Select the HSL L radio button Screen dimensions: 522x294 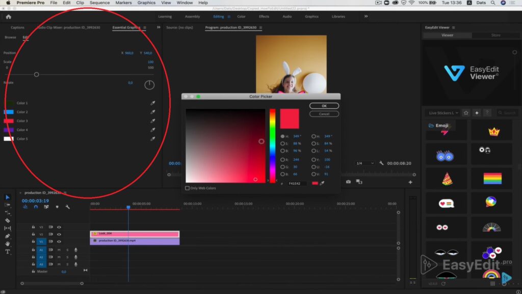coord(314,151)
